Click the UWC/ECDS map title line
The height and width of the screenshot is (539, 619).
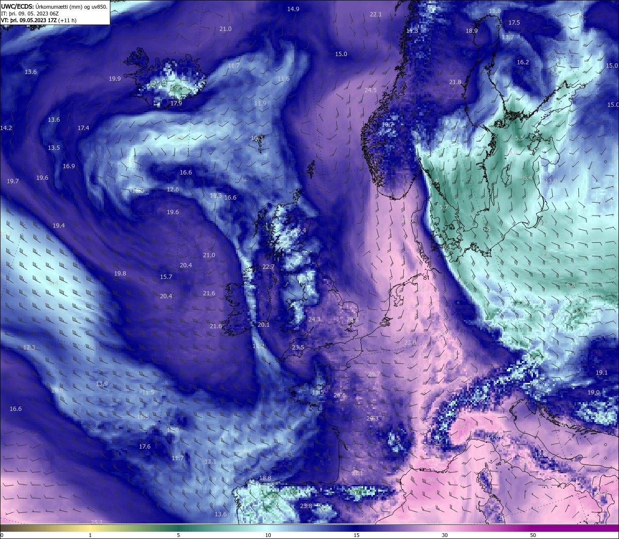(54, 6)
